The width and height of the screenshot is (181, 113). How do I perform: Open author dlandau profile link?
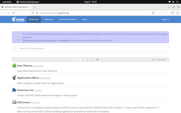pyautogui.click(x=36, y=102)
